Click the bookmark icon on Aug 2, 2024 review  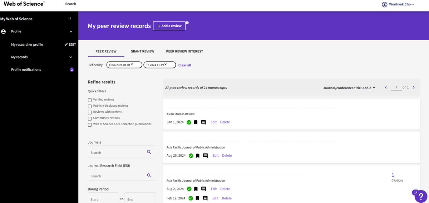coord(196,189)
